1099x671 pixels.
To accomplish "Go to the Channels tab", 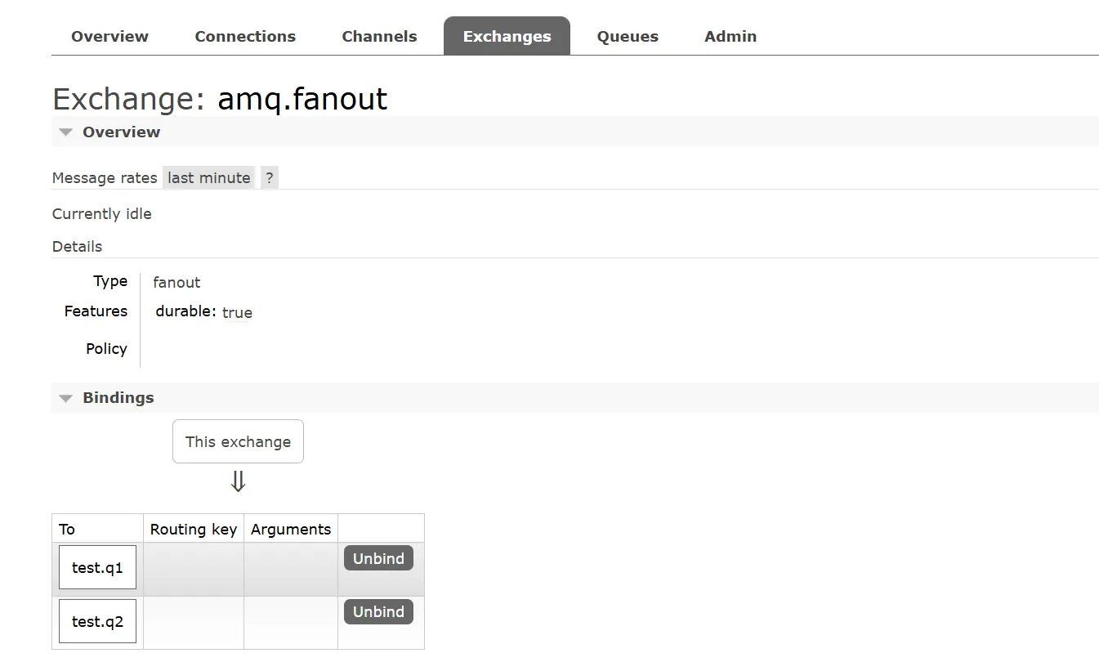I will click(379, 37).
